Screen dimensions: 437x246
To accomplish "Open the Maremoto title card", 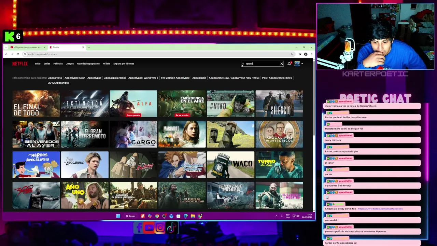I will 182,134.
